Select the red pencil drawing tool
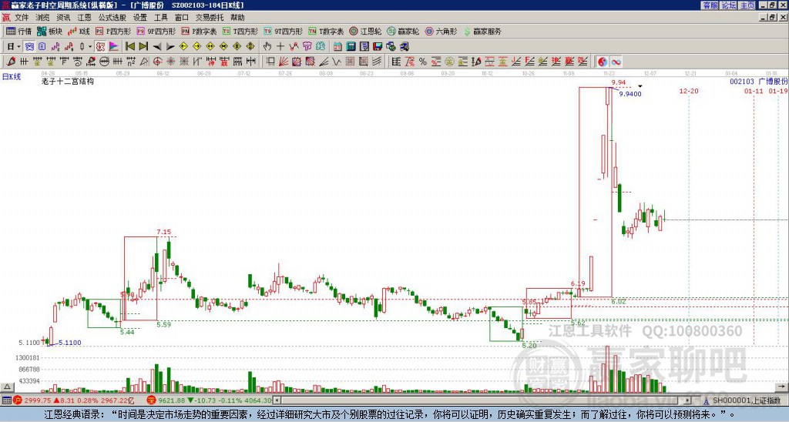The width and height of the screenshot is (789, 422). (x=11, y=62)
